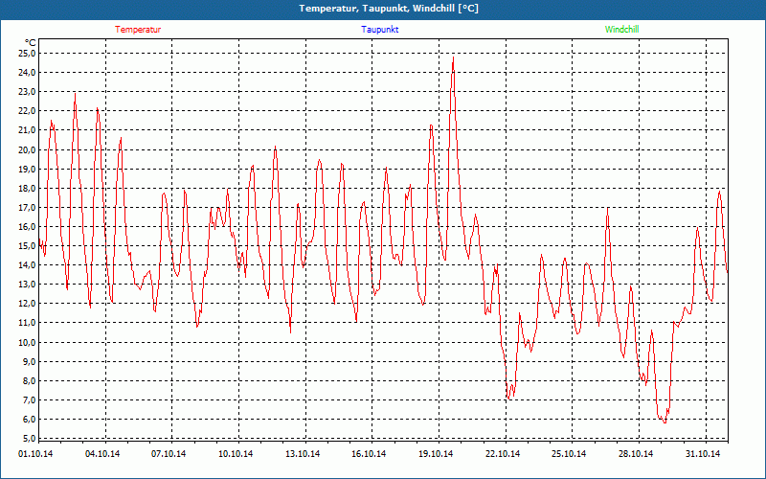Screen dimensions: 766x479
Task: Click the 7,0 y-axis label
Action: coord(30,399)
